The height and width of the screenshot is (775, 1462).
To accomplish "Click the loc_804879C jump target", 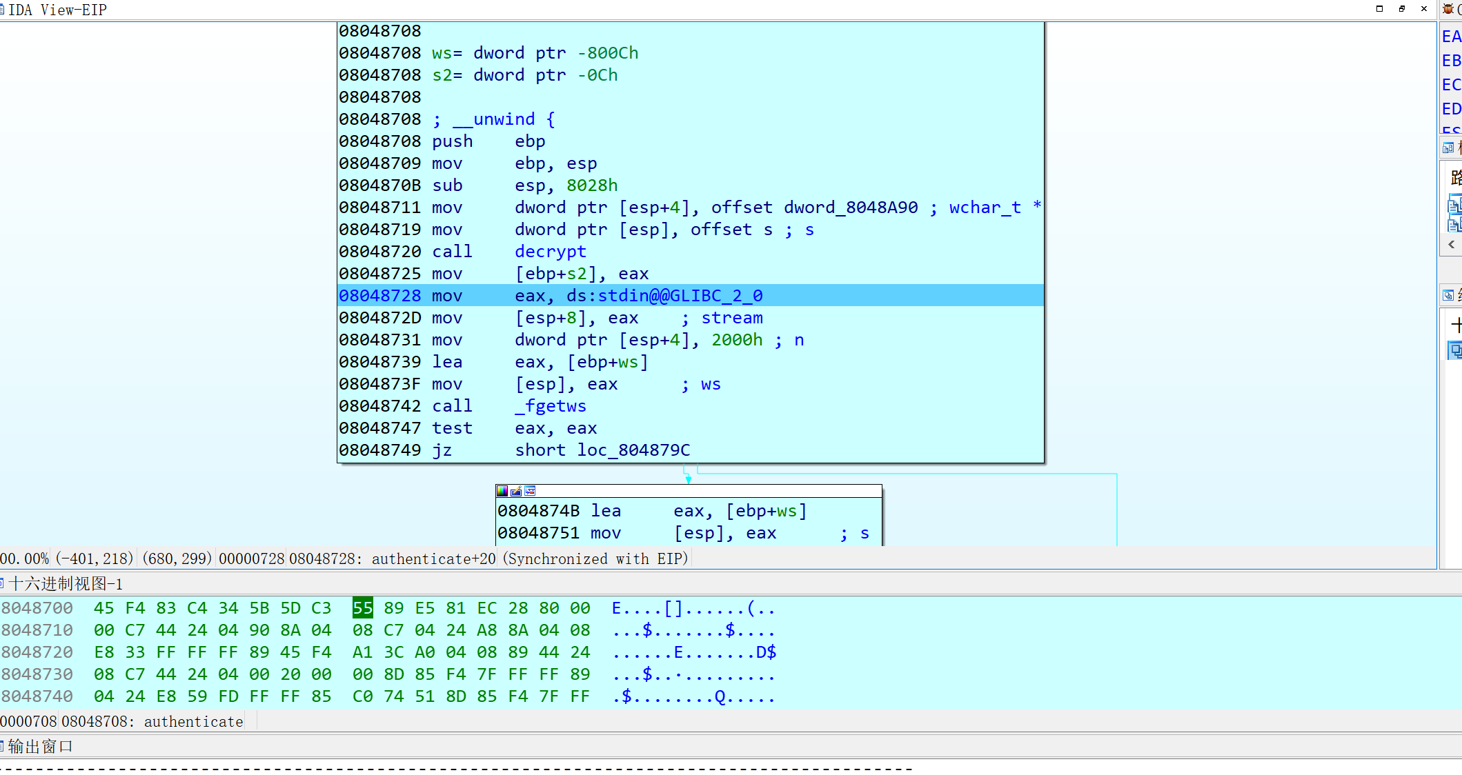I will click(633, 450).
